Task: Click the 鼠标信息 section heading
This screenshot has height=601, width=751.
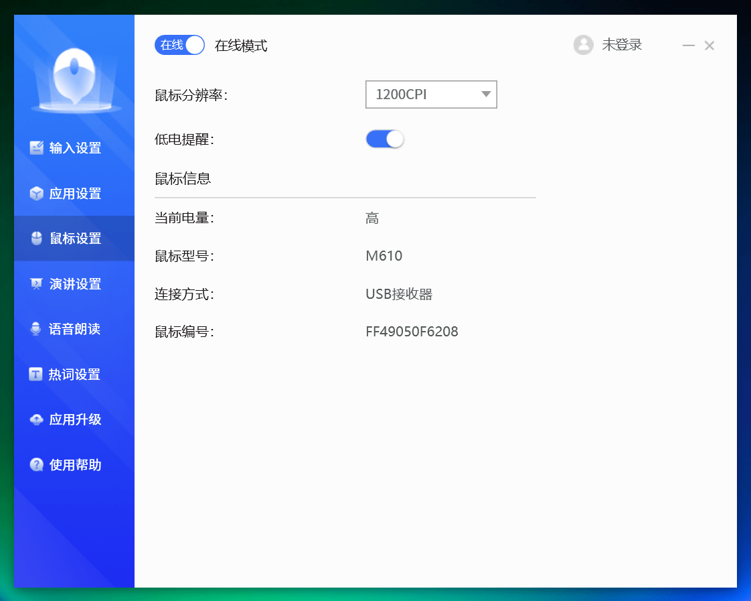Action: (x=183, y=179)
